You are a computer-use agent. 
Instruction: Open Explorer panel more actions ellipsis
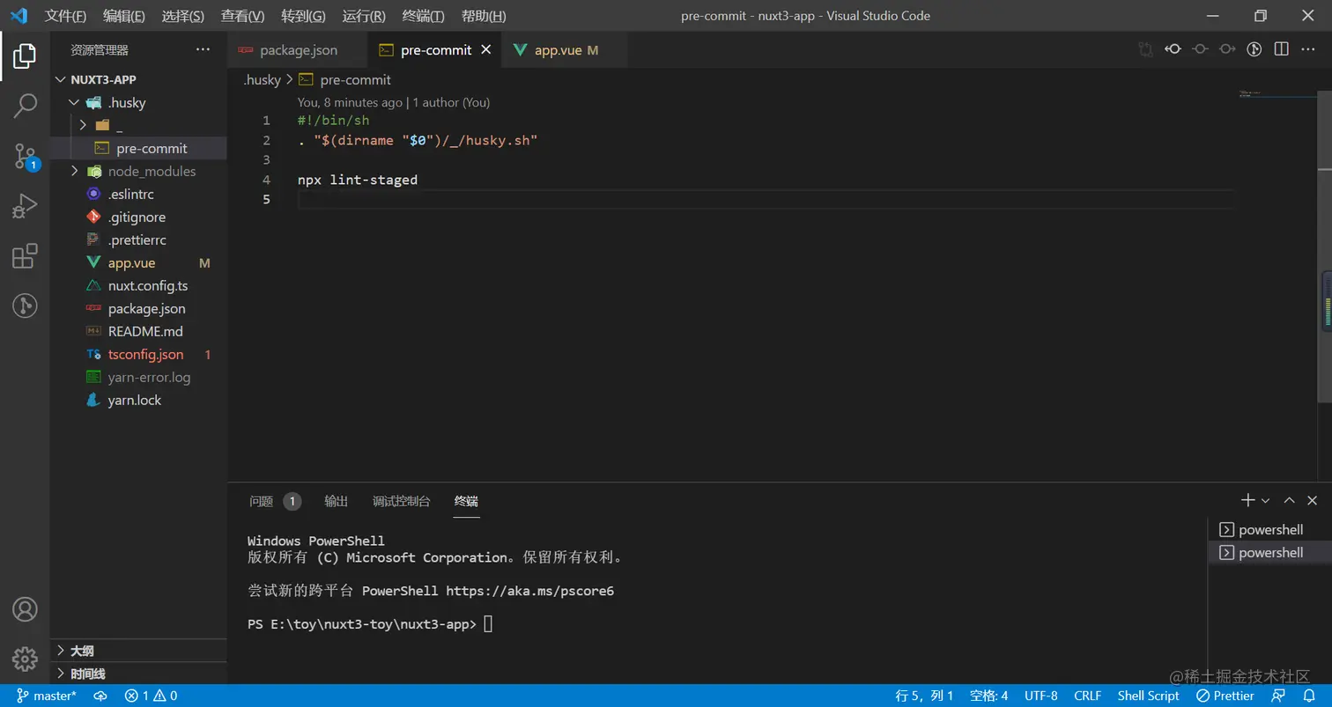(x=203, y=50)
